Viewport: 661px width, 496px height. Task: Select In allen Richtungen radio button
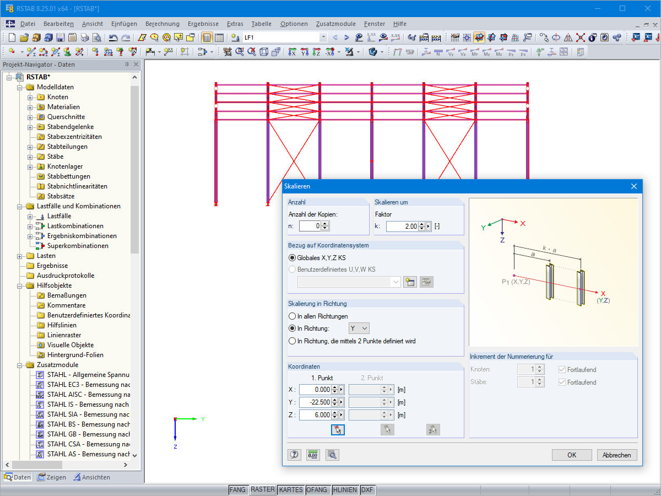point(292,316)
